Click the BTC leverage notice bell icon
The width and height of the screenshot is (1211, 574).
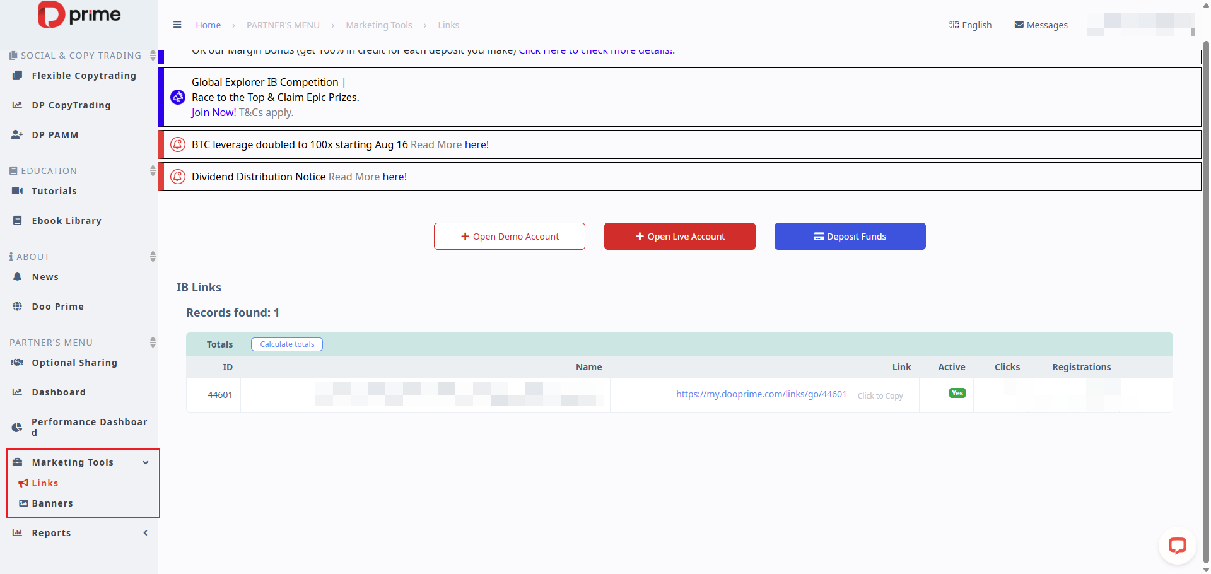click(178, 144)
